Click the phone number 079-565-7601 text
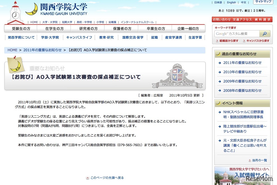This screenshot has height=185, width=277. (130, 145)
